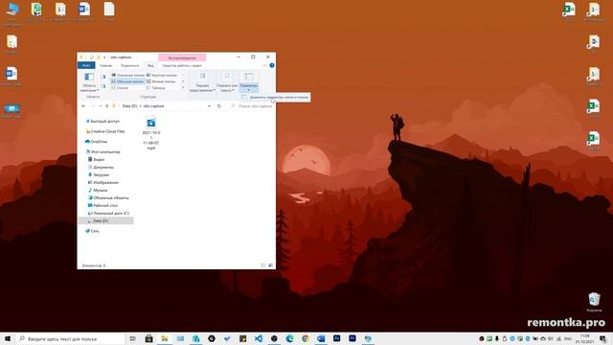
Task: Click the Параметры button icon
Action: (249, 77)
